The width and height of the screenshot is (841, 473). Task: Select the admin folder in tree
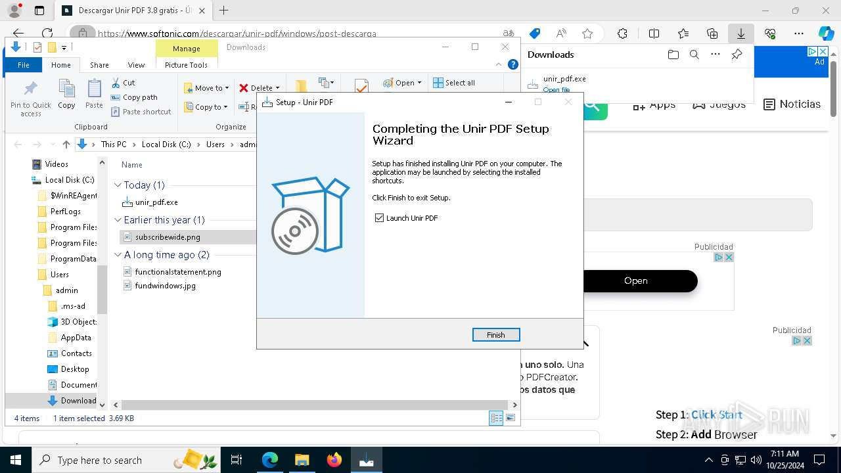66,290
